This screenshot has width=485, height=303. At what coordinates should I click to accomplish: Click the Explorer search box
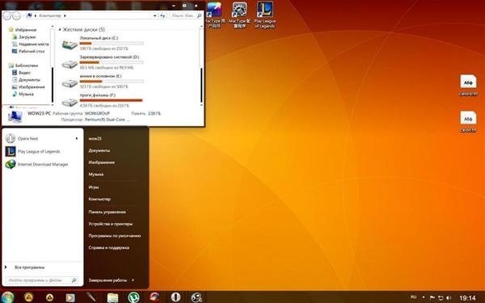click(x=186, y=15)
